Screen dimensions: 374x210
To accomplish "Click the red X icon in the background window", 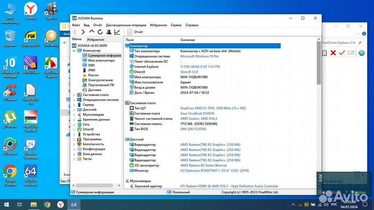I will point(341,52).
